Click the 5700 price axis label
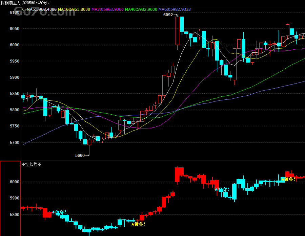The image size is (305, 236). point(15,142)
